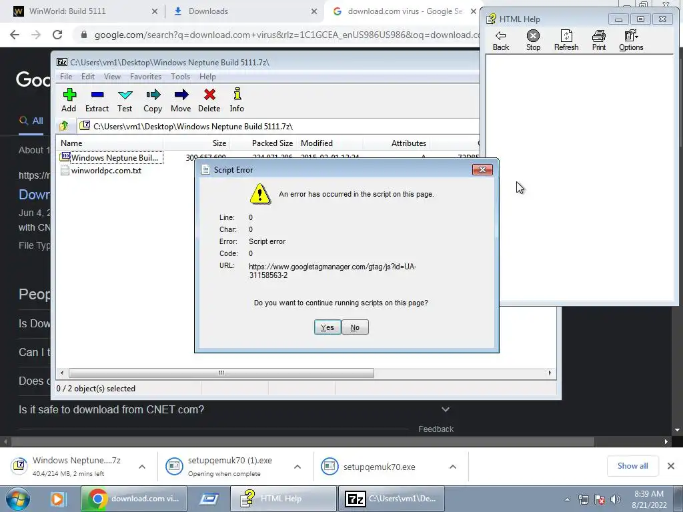Expand options for Windows Neptune .7z download

pos(142,467)
